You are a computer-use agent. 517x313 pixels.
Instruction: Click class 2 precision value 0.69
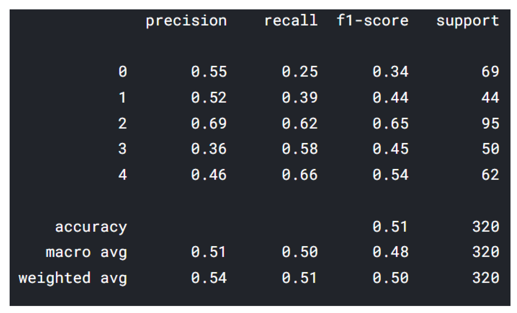209,123
